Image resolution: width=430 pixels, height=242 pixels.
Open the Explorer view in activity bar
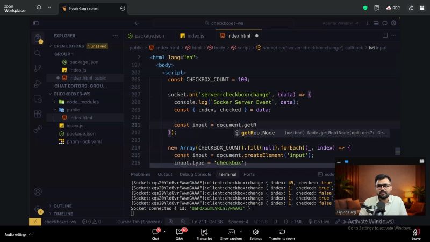(x=38, y=38)
